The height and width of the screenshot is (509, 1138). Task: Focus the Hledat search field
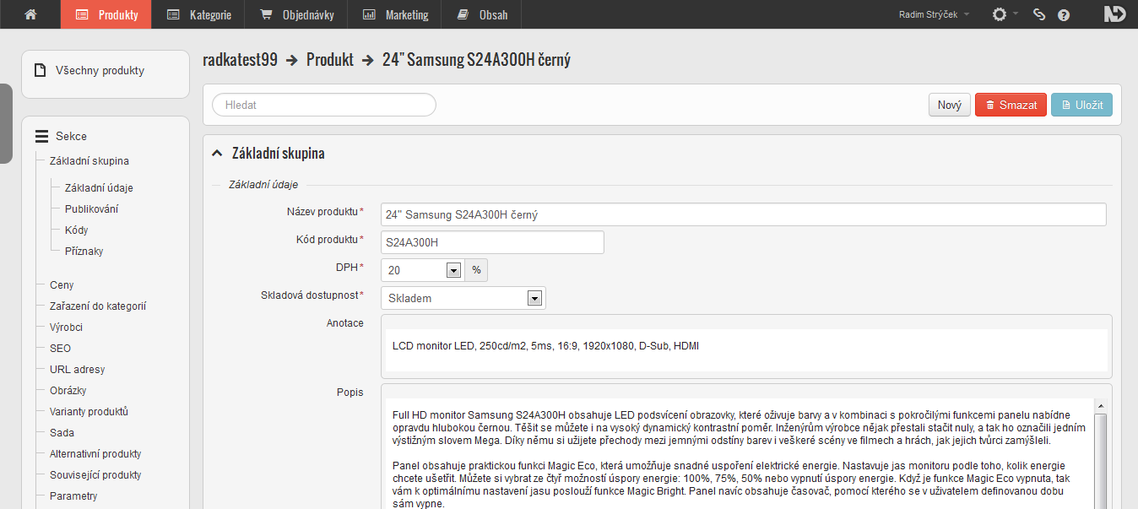pos(324,105)
